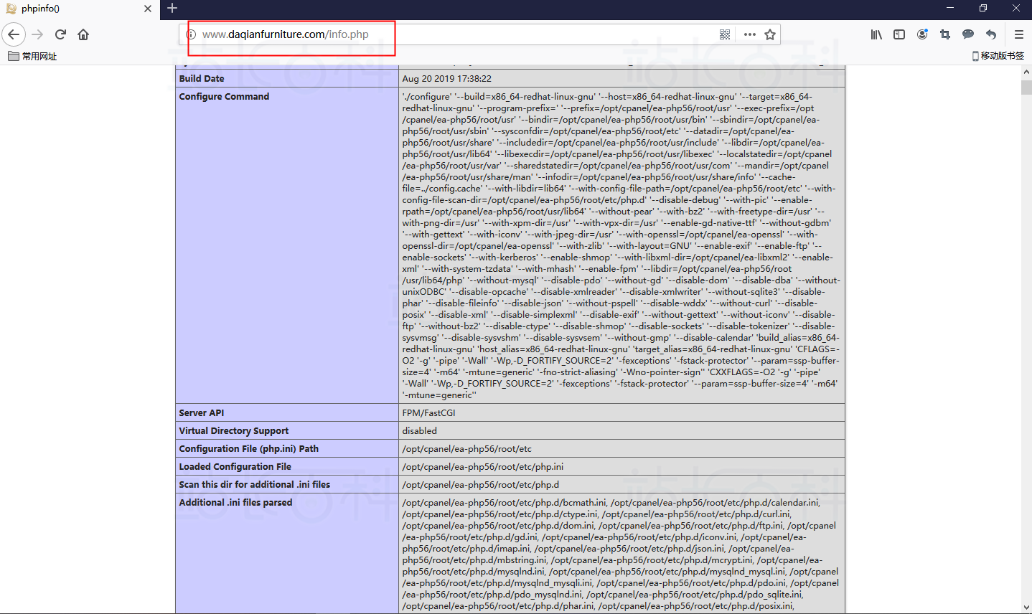Reload the current page
1032x614 pixels.
(x=61, y=34)
